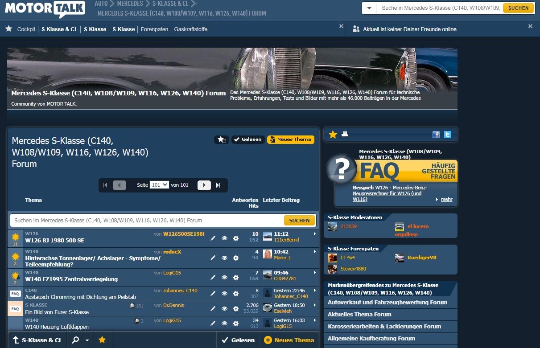
Task: Open Forenpaten in the navigation bar
Action: 155,29
